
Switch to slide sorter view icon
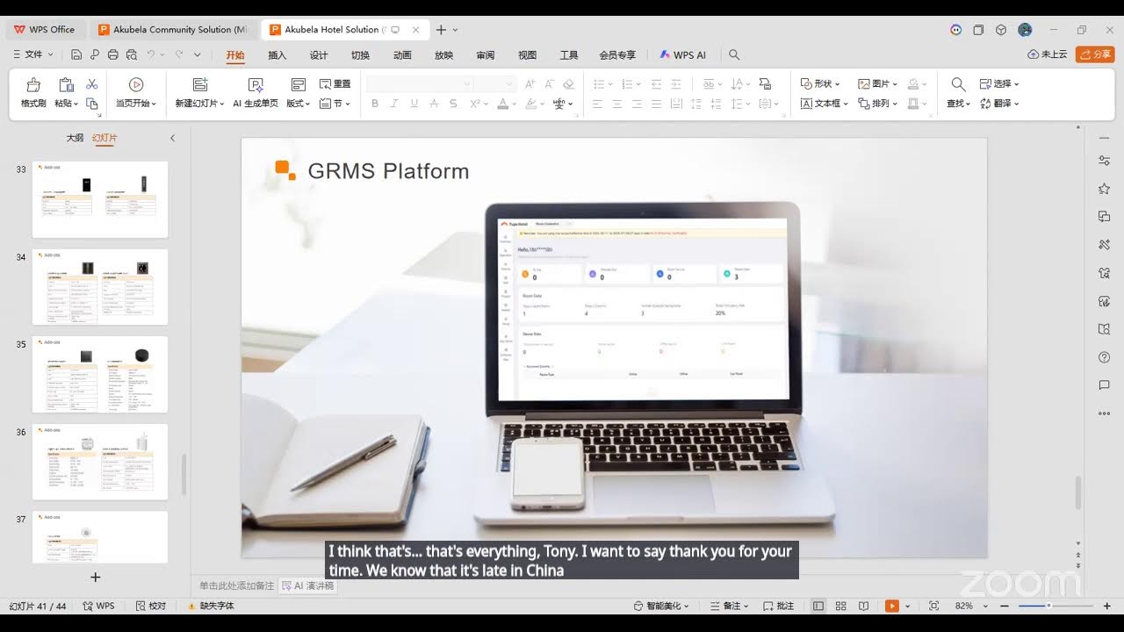tap(840, 606)
